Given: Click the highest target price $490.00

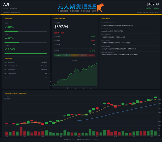Looking at the screenshot, I should [92, 37].
